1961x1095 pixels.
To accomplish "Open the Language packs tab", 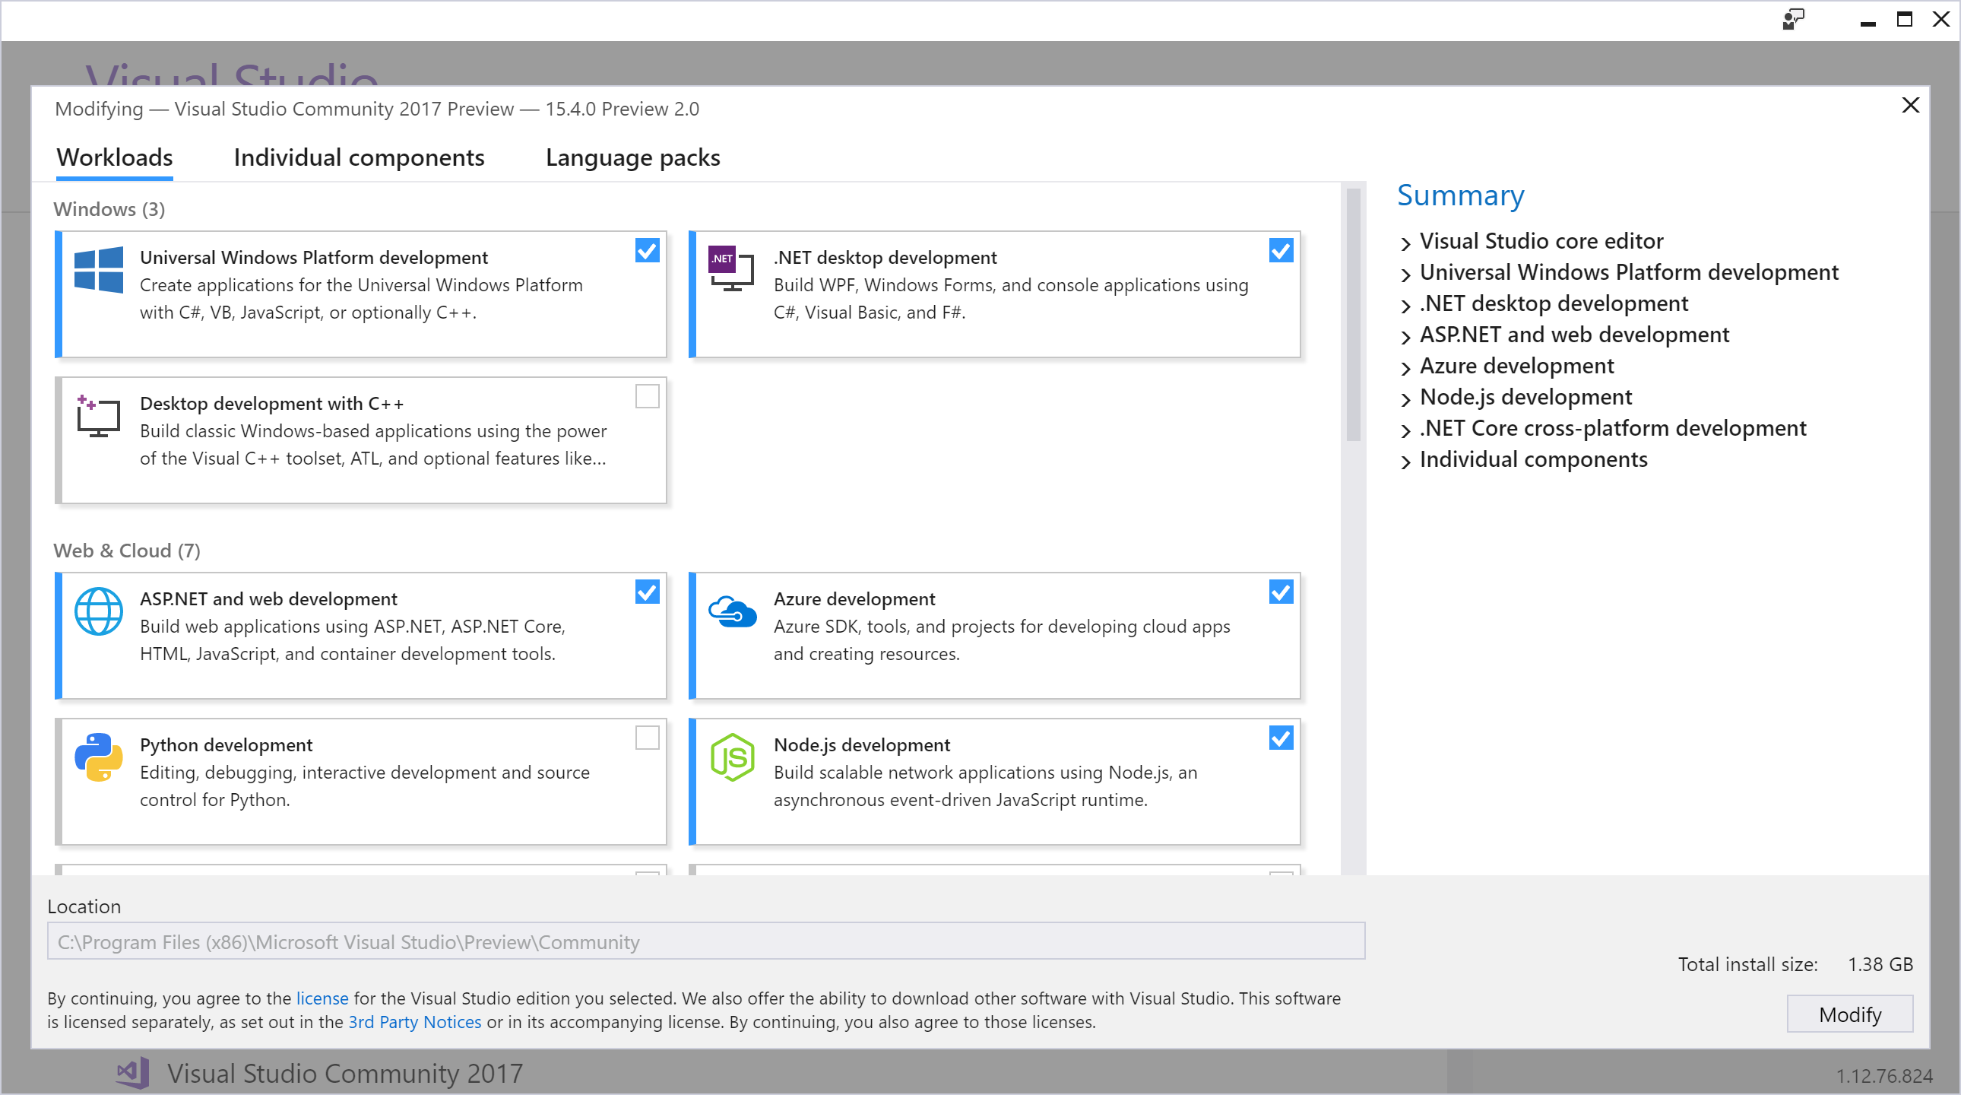I will (632, 157).
